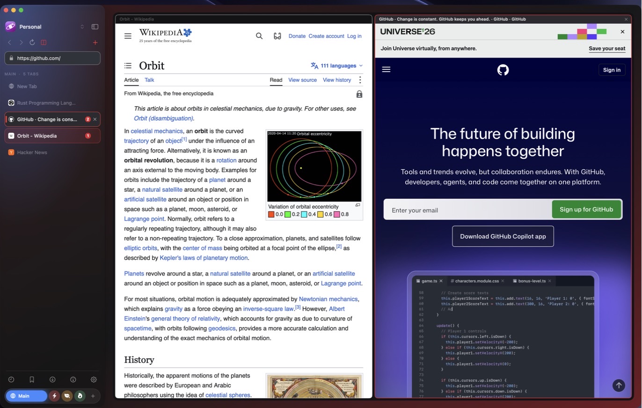
Task: Click the Enter your email field
Action: [x=468, y=210]
